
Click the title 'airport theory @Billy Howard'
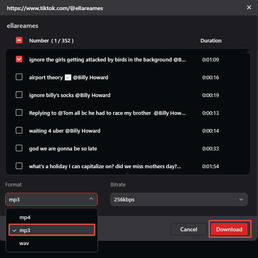[68, 77]
